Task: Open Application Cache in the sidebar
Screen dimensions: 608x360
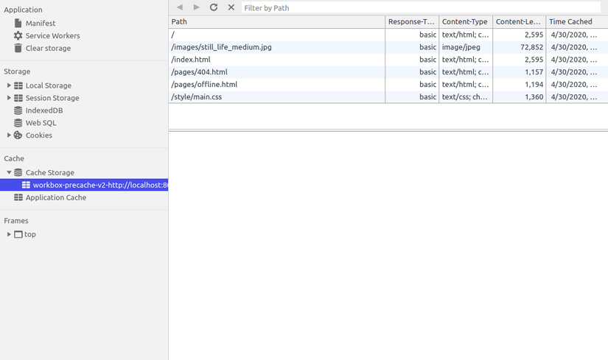Action: pyautogui.click(x=56, y=197)
